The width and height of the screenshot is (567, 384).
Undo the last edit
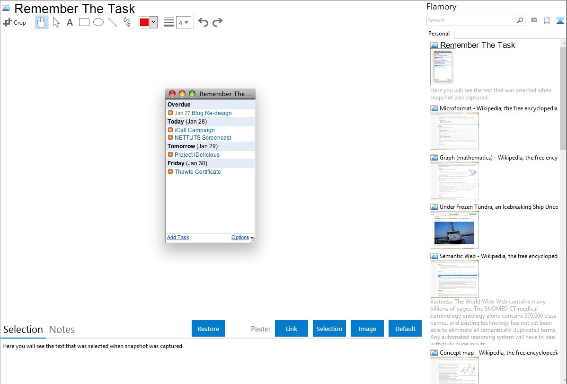point(203,22)
